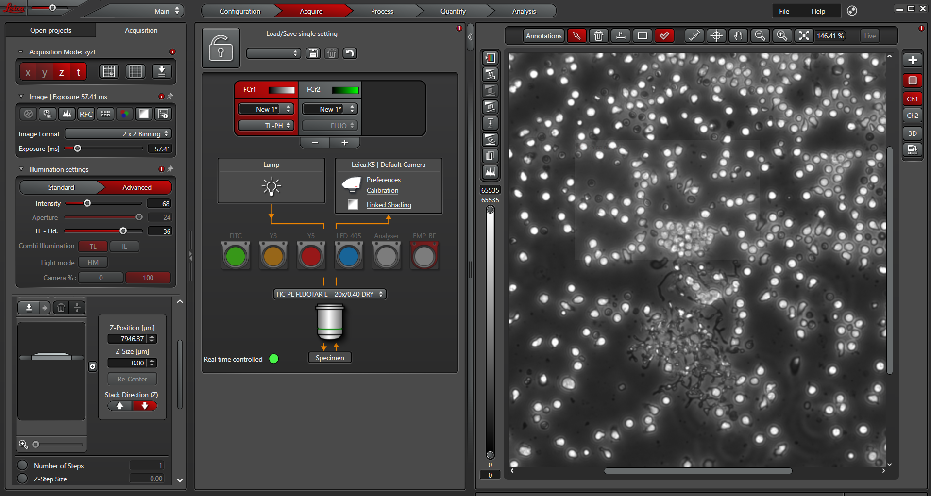
Task: Click the Intensity slider handle
Action: (87, 203)
